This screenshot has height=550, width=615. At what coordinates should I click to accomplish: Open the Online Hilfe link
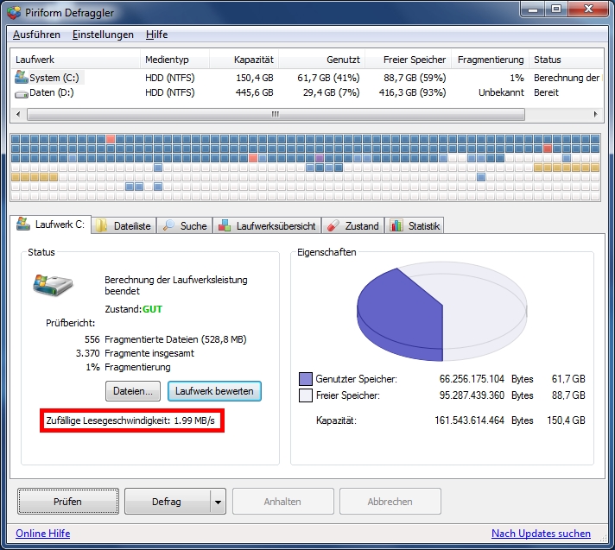[x=42, y=534]
